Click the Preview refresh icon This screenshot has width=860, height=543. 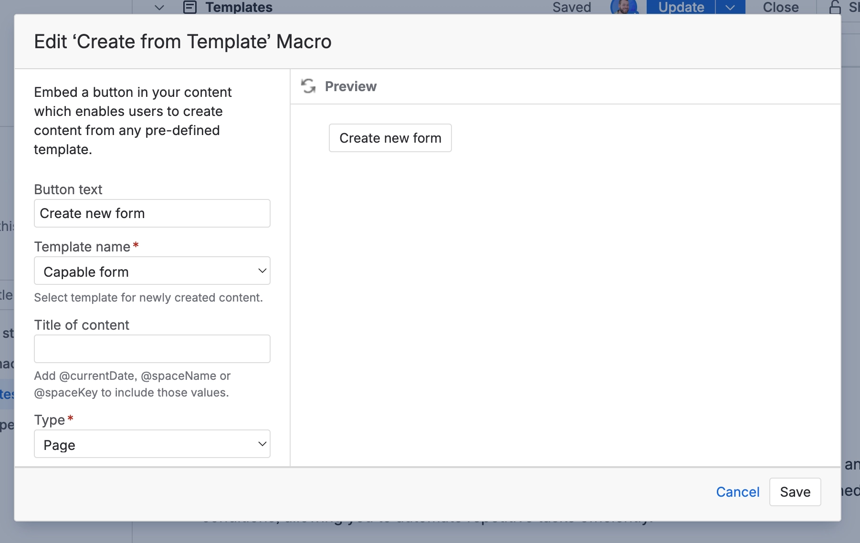coord(308,86)
